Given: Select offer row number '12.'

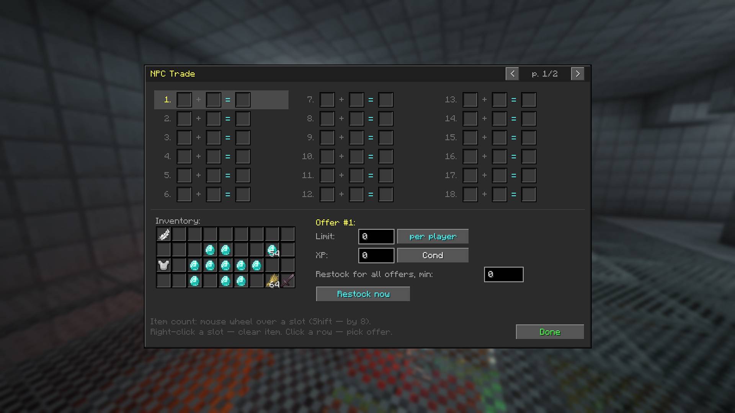Looking at the screenshot, I should pyautogui.click(x=308, y=194).
